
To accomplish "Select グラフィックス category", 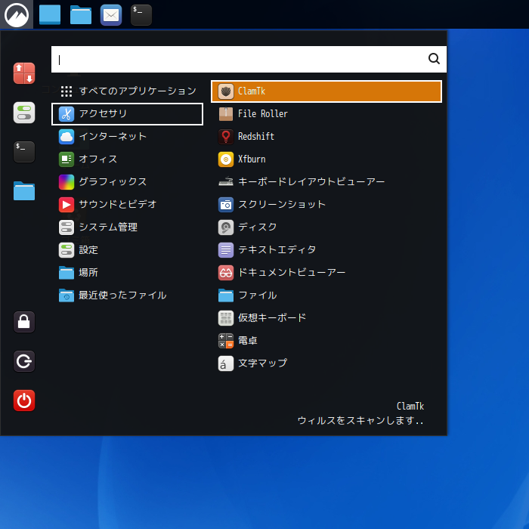I will click(127, 181).
